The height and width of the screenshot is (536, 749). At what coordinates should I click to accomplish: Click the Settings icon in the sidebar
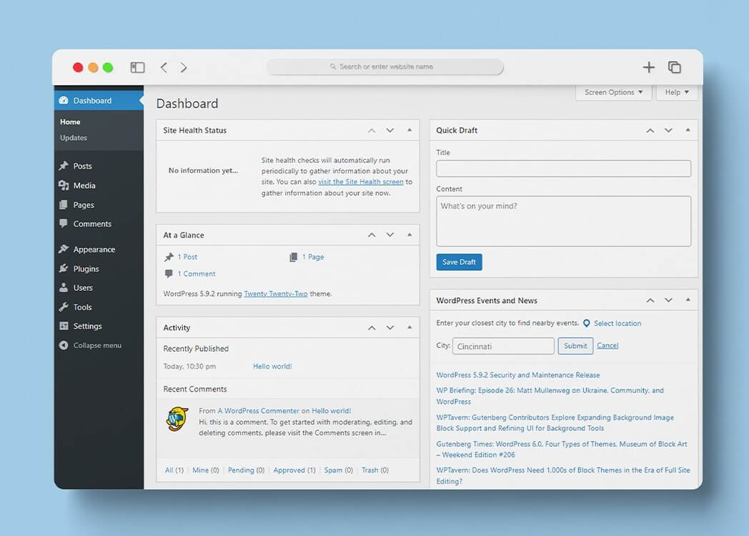point(63,326)
